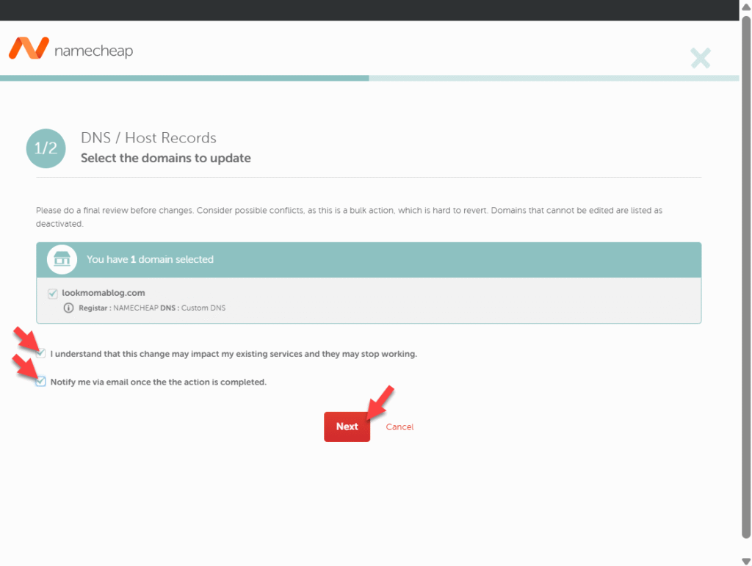Click the 1/2 step indicator circle
This screenshot has height=566, width=752.
point(46,148)
